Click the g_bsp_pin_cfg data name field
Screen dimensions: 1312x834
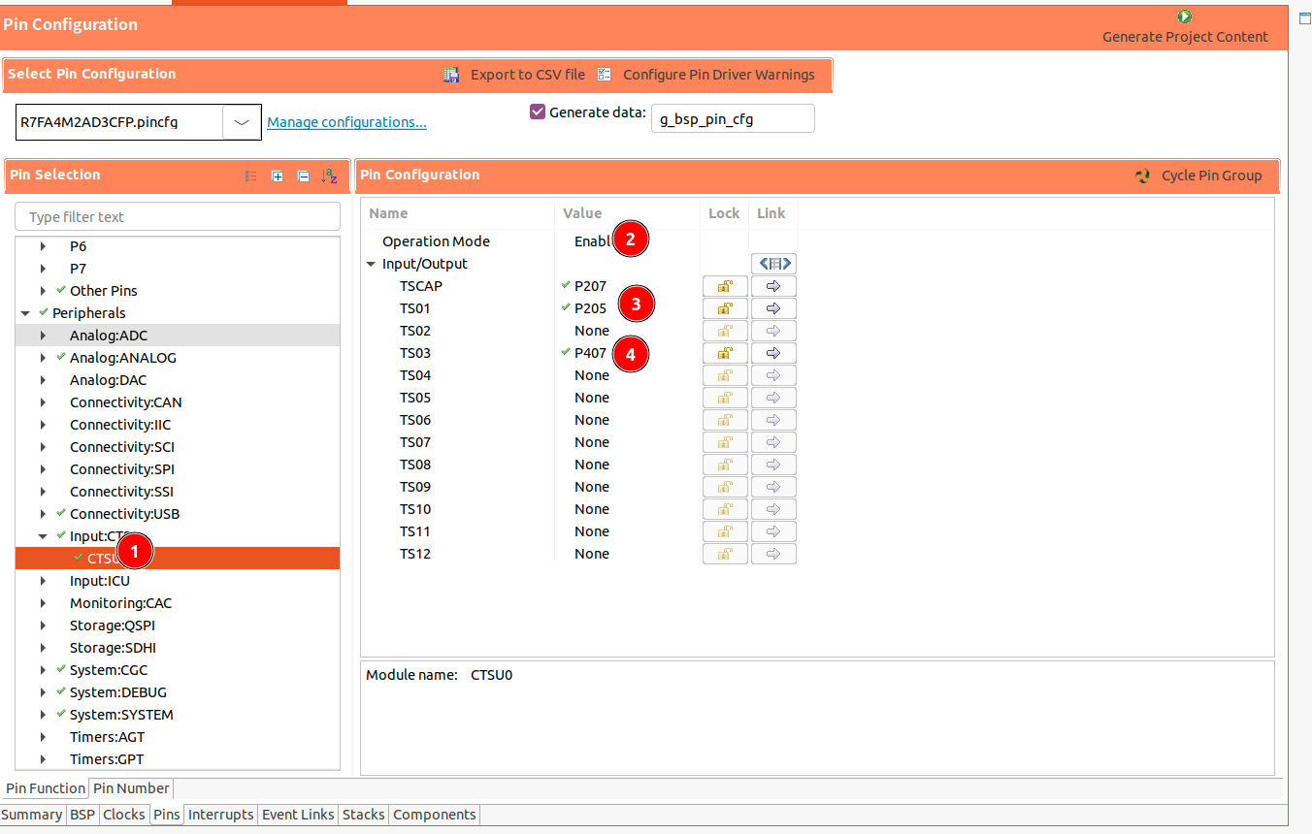point(733,118)
